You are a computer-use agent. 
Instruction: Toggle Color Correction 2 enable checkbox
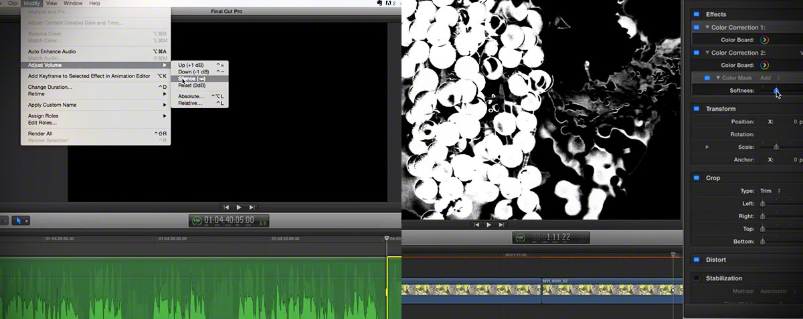pyautogui.click(x=696, y=53)
